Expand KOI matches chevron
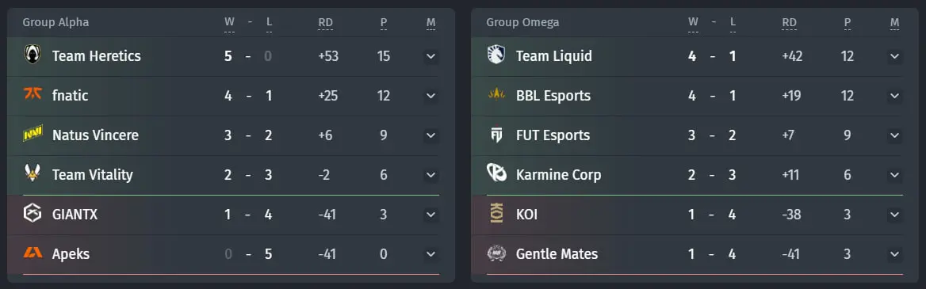 tap(895, 215)
